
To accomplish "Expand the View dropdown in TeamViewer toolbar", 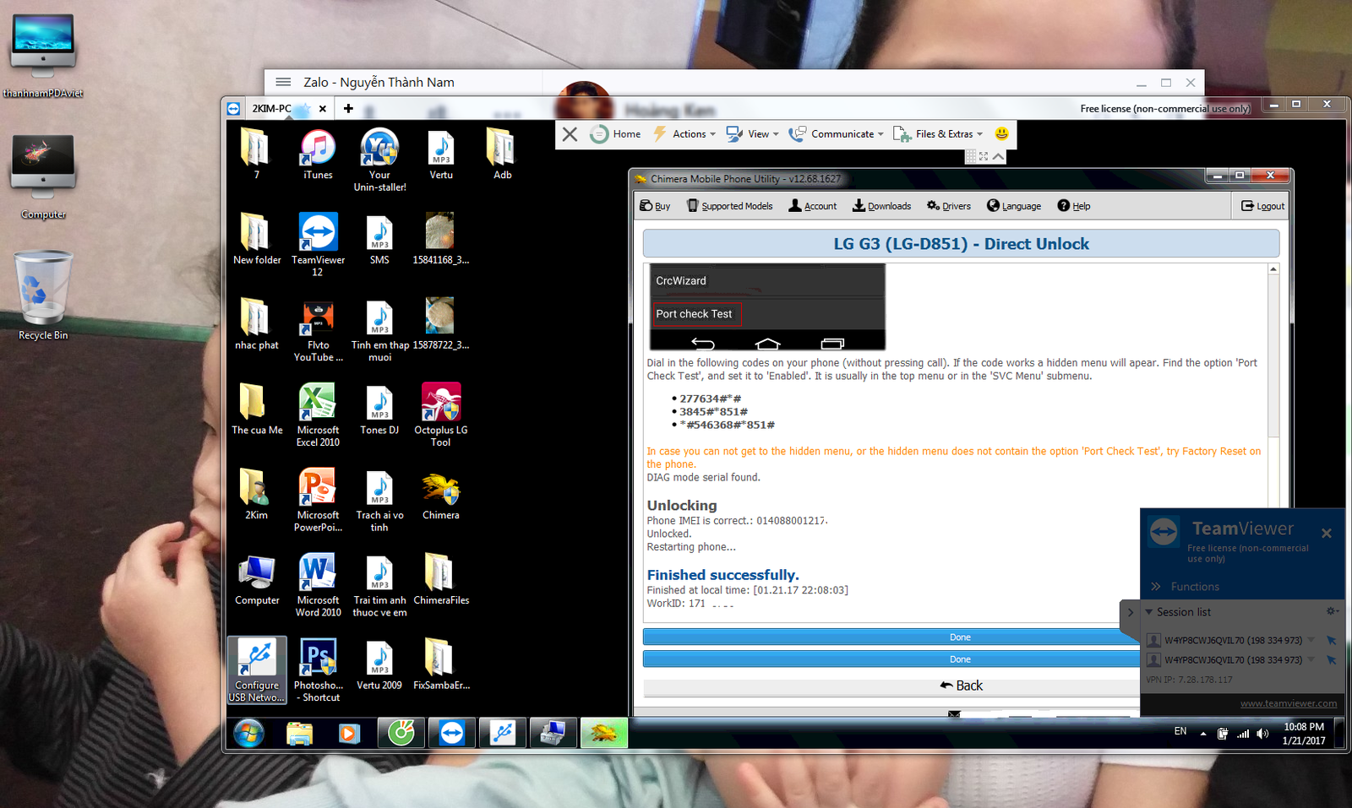I will coord(753,134).
